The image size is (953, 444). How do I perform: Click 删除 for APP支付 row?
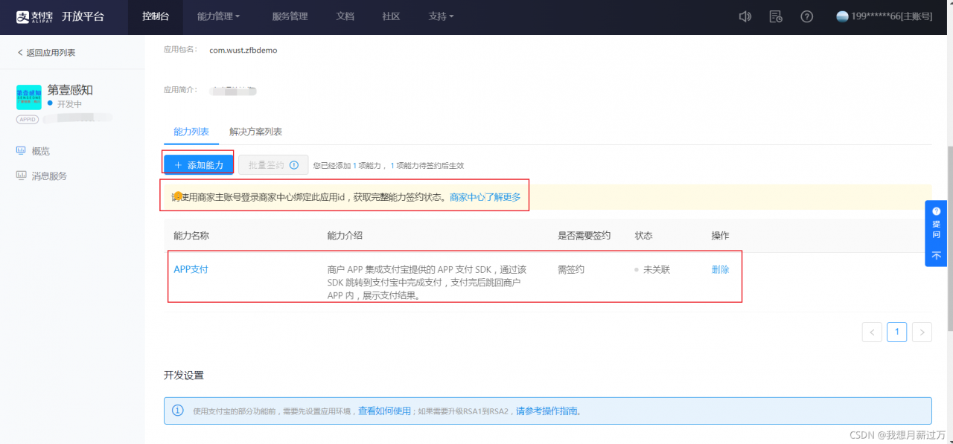(x=721, y=270)
